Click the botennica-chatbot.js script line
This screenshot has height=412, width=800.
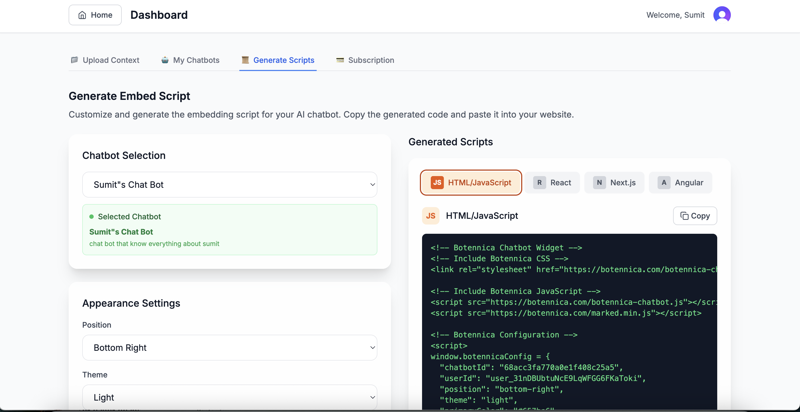tap(574, 302)
